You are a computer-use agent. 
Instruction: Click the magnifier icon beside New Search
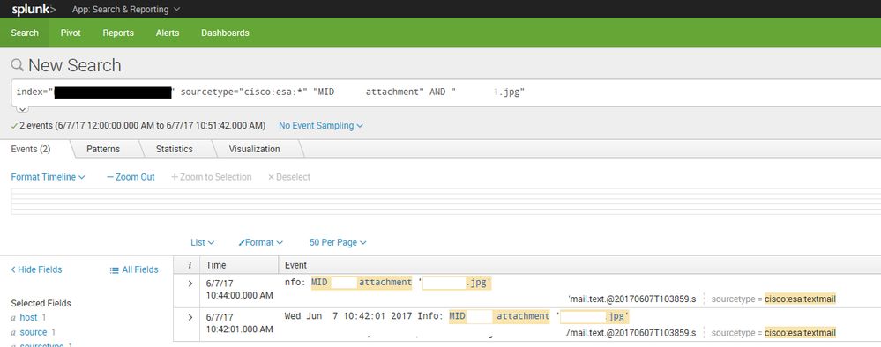pyautogui.click(x=18, y=64)
